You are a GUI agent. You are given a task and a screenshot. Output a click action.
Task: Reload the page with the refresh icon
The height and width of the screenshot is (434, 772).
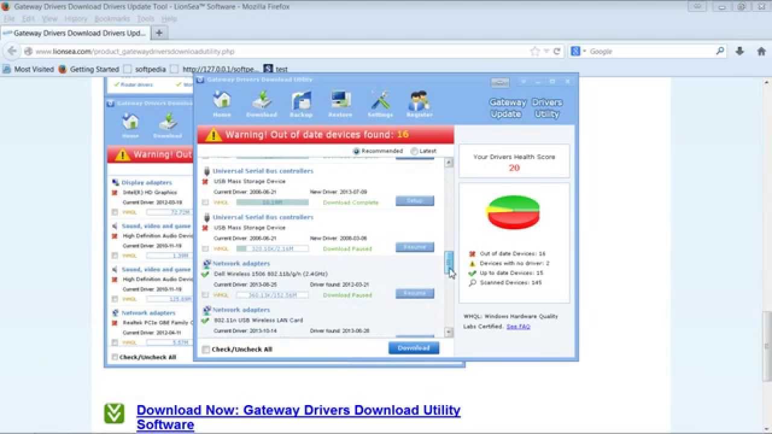tap(557, 51)
